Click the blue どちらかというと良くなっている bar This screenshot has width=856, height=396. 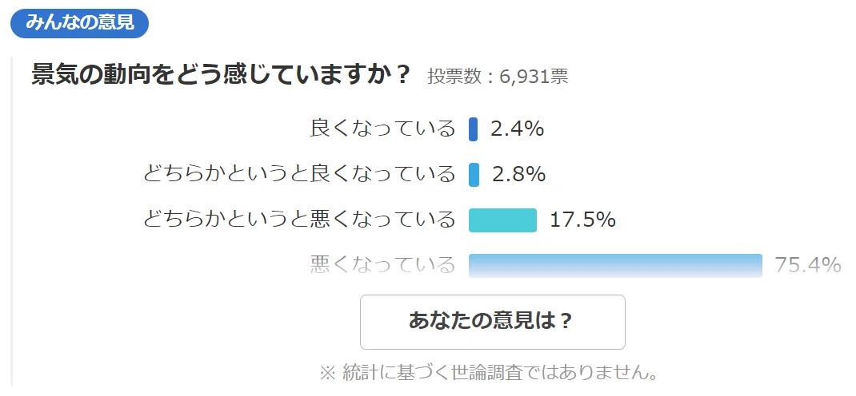pos(474,174)
